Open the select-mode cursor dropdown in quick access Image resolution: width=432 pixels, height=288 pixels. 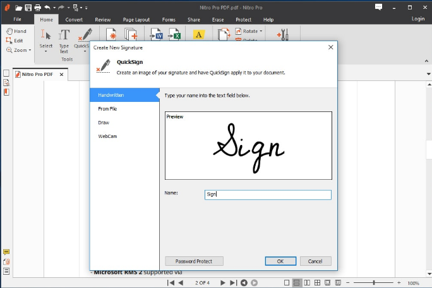[x=81, y=8]
